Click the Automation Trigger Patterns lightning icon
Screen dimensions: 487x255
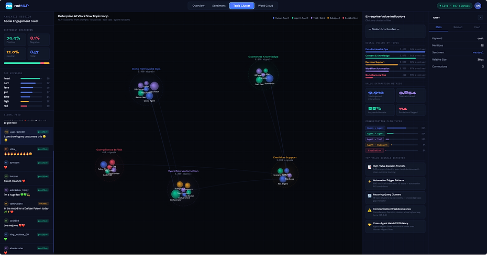tap(370, 181)
